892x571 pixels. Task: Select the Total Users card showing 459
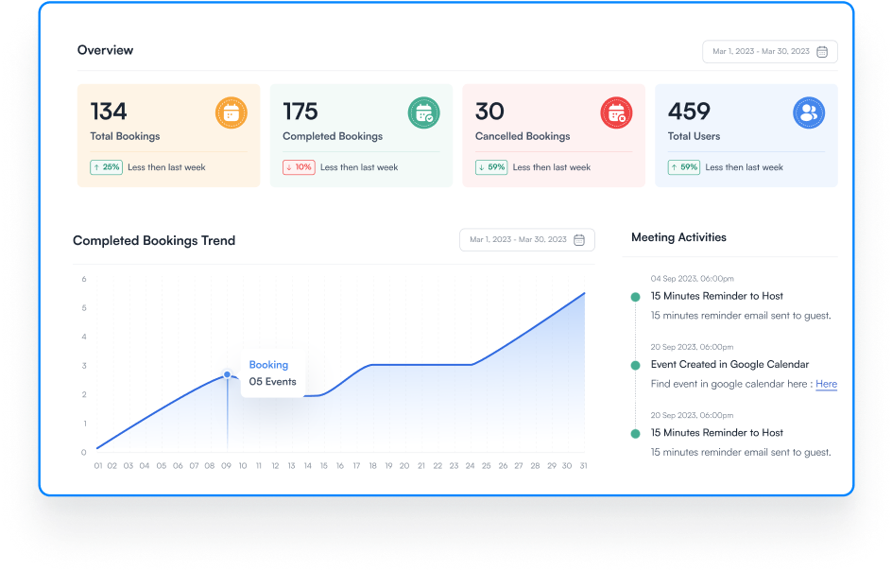click(x=746, y=135)
